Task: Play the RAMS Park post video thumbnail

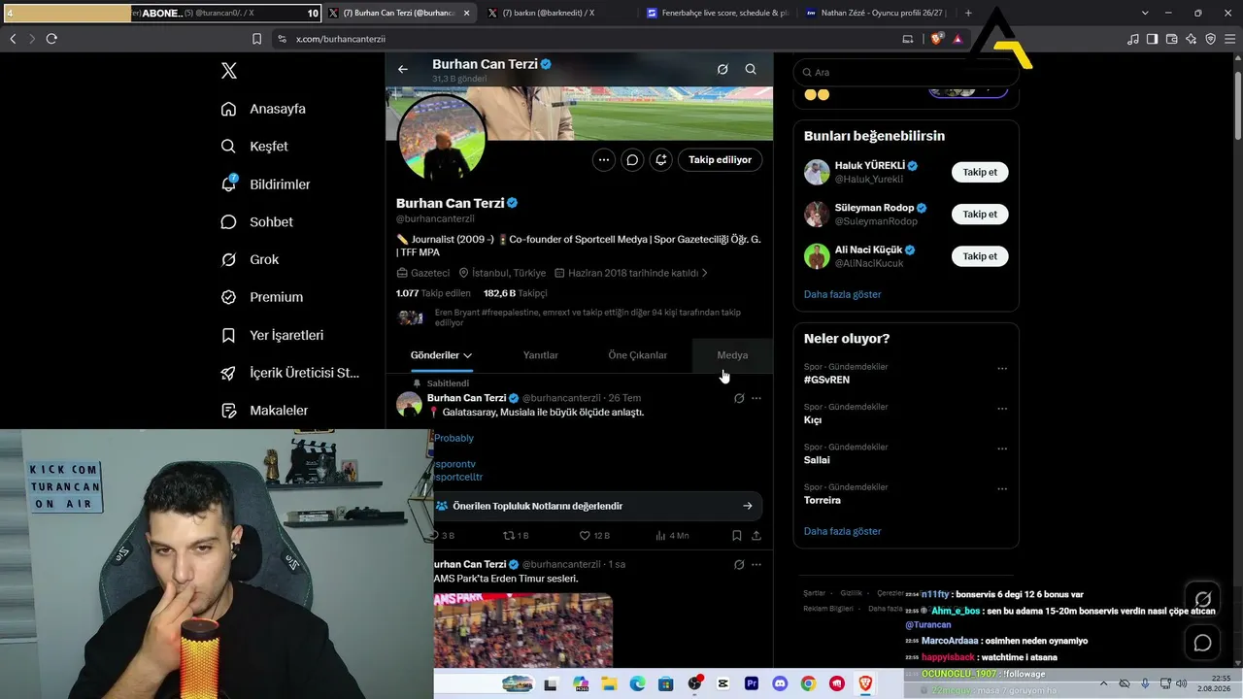Action: (x=523, y=630)
